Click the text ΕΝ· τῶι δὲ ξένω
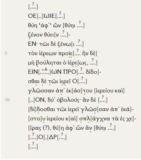The image size is (141, 160). click(x=50, y=44)
